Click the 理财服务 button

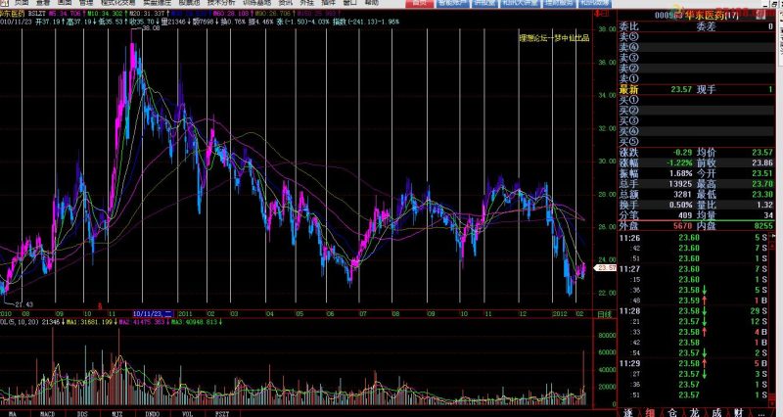[559, 3]
